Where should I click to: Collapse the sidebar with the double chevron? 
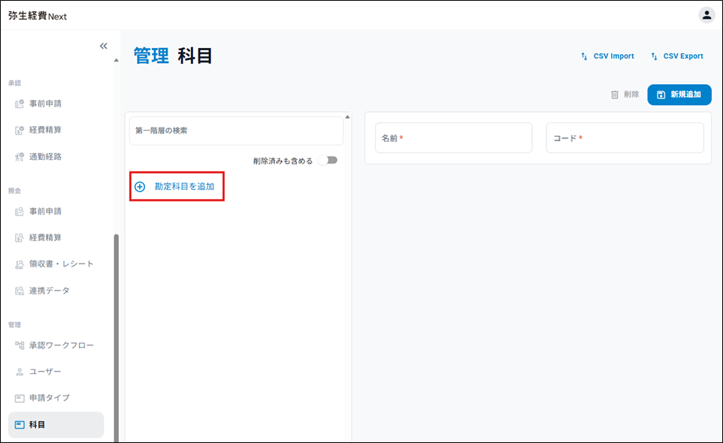(x=103, y=46)
